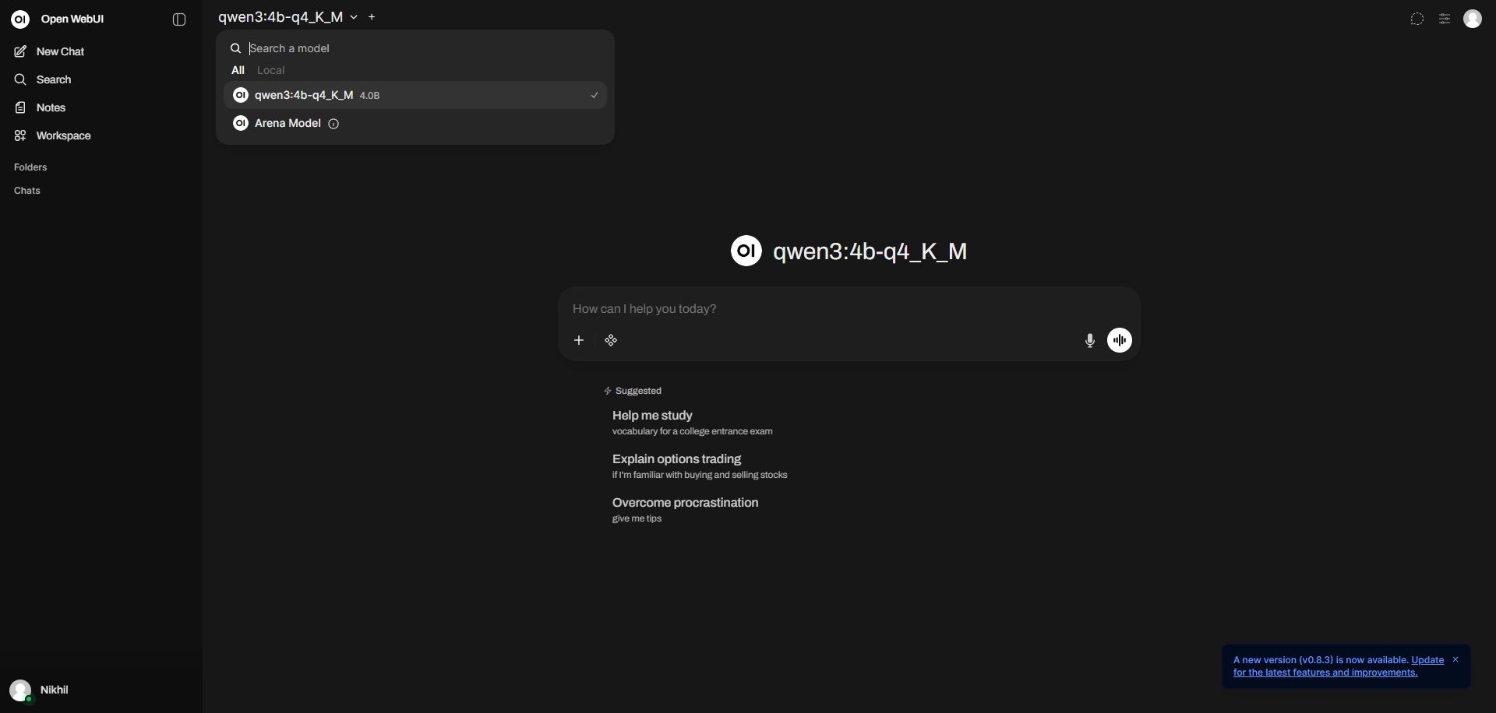Open the integrations tools icon in the prompt box

pyautogui.click(x=611, y=340)
